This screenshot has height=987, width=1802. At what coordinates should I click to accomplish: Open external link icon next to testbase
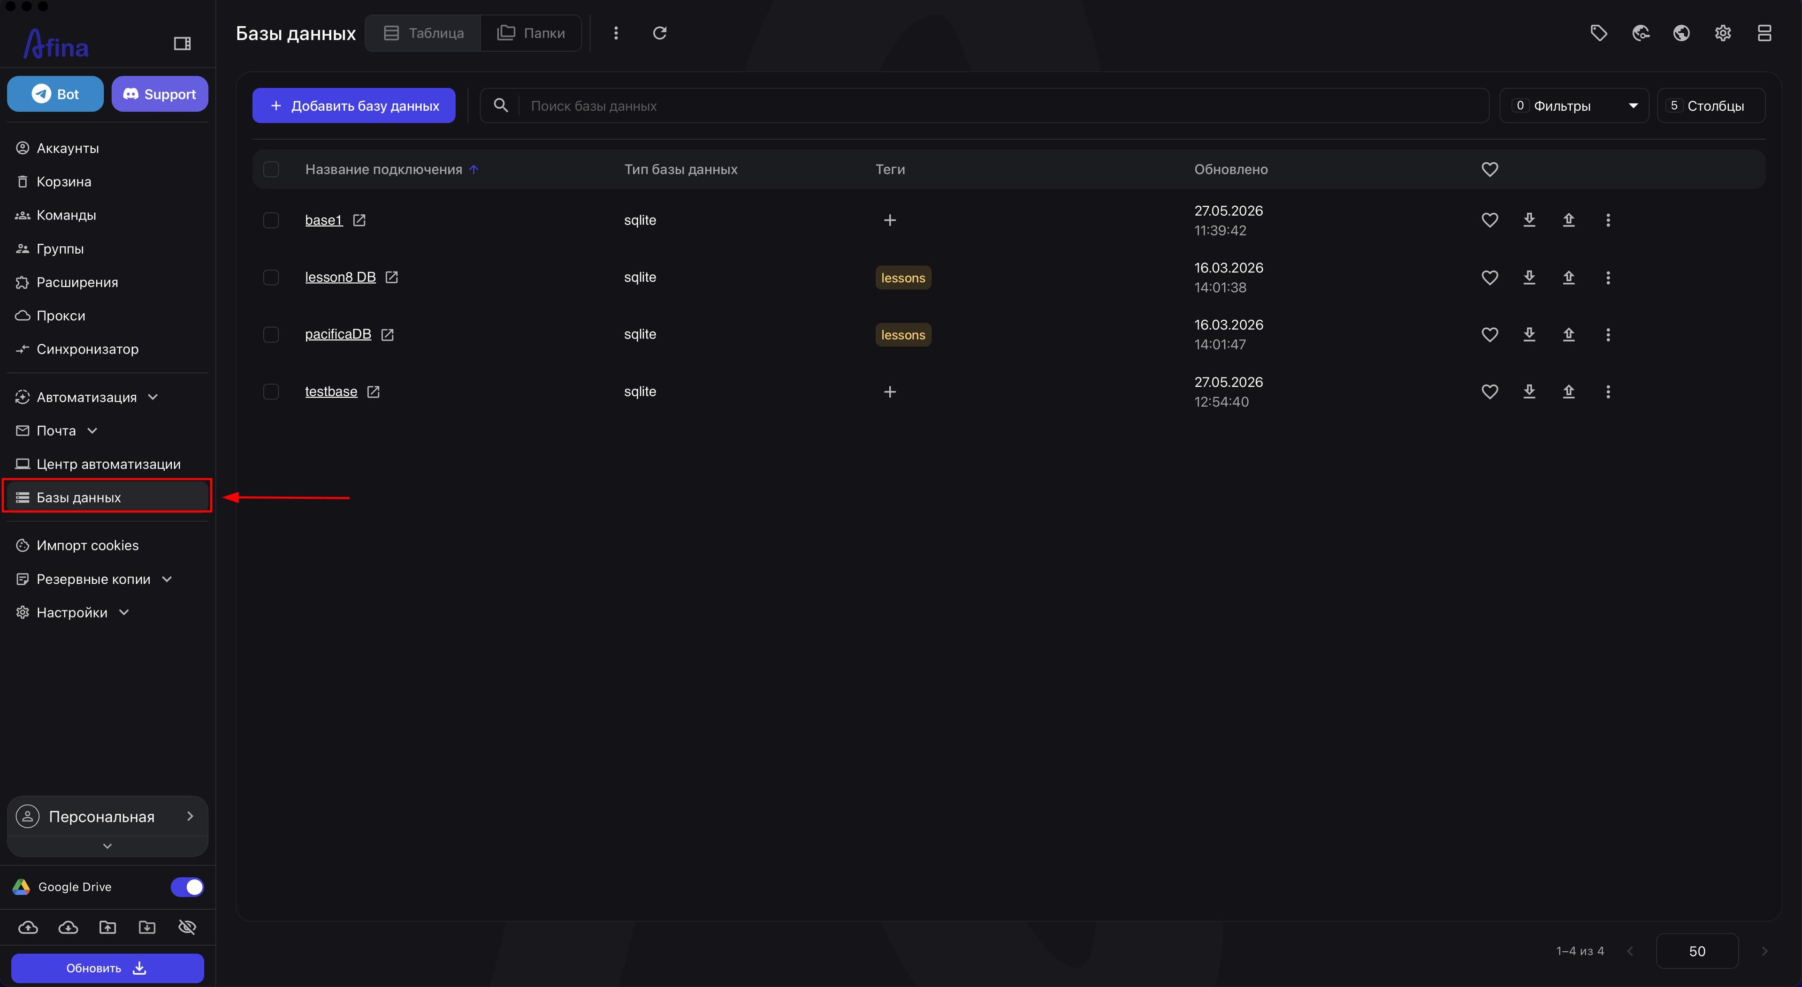point(373,392)
